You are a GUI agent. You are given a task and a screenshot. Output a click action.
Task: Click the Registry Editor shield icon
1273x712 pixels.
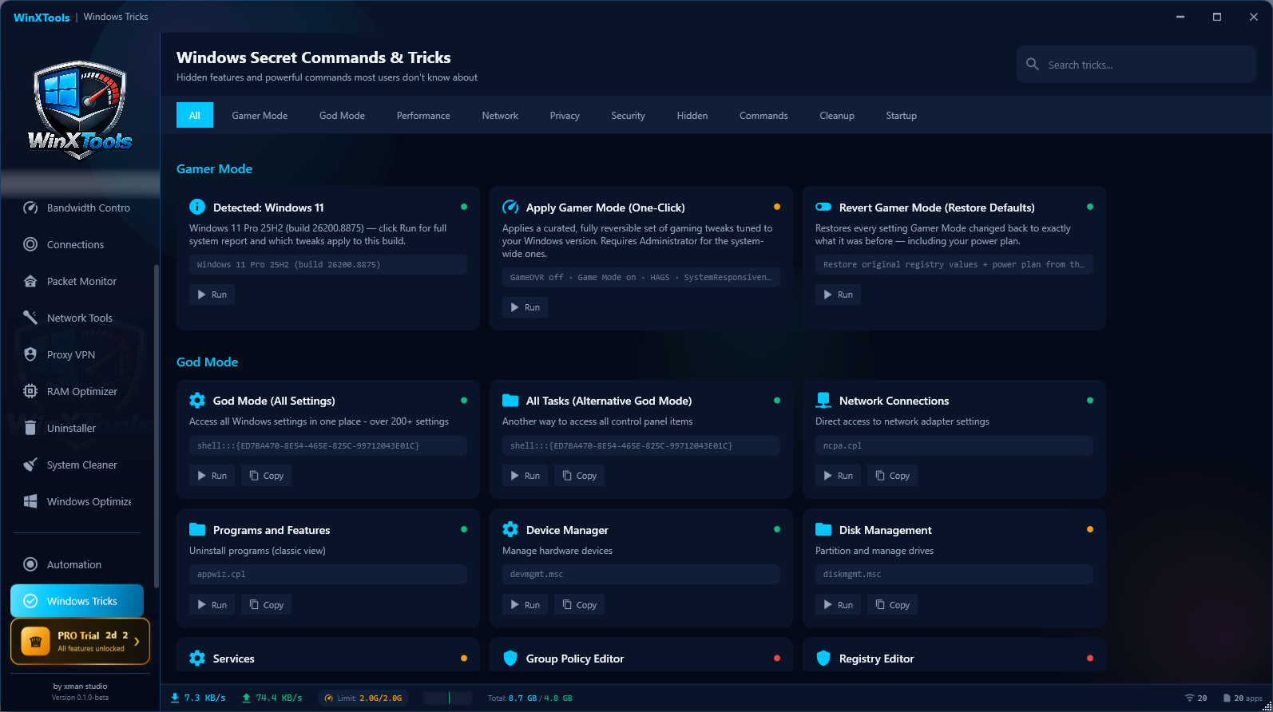(823, 658)
